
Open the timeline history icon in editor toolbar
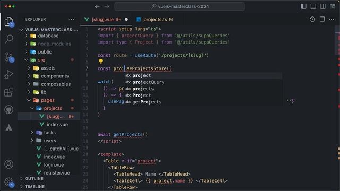tap(312, 19)
